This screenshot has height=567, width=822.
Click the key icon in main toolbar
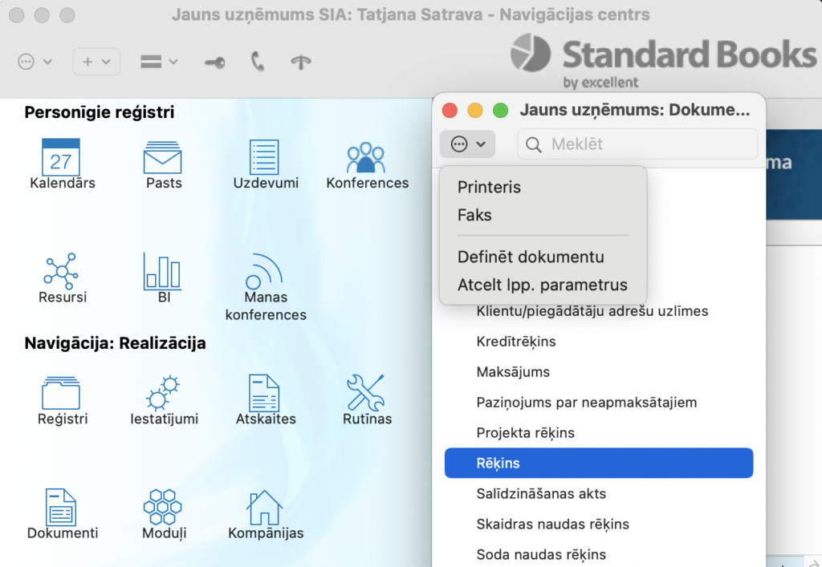pyautogui.click(x=215, y=63)
